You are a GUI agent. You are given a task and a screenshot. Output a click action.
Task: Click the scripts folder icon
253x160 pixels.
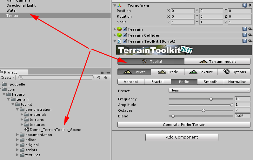pyautogui.click(x=22, y=150)
